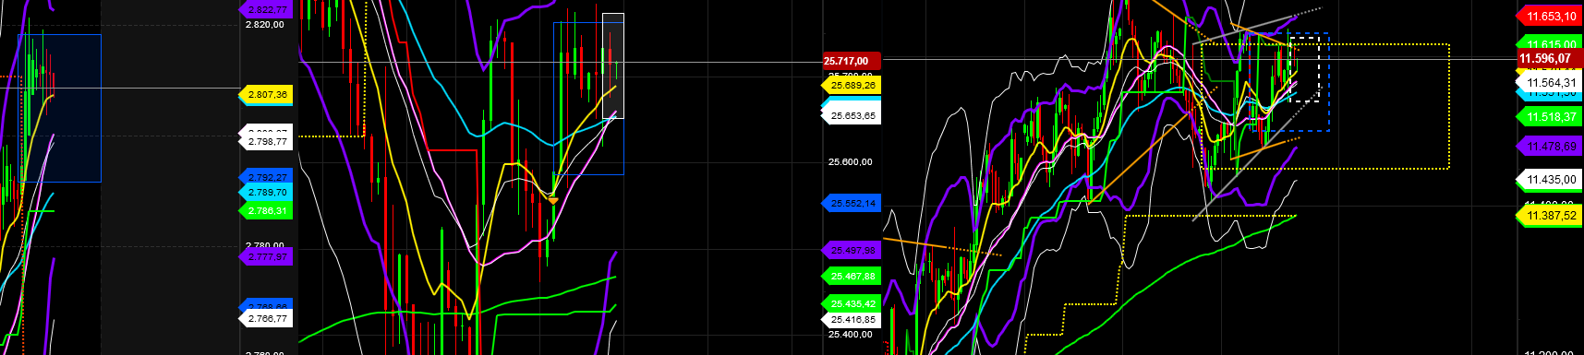This screenshot has height=355, width=1584.
Task: Click the white 11.564,31 price label
Action: (x=1551, y=83)
